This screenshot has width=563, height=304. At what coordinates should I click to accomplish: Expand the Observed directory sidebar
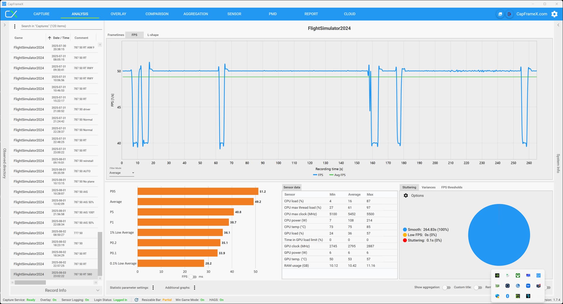[x=5, y=25]
